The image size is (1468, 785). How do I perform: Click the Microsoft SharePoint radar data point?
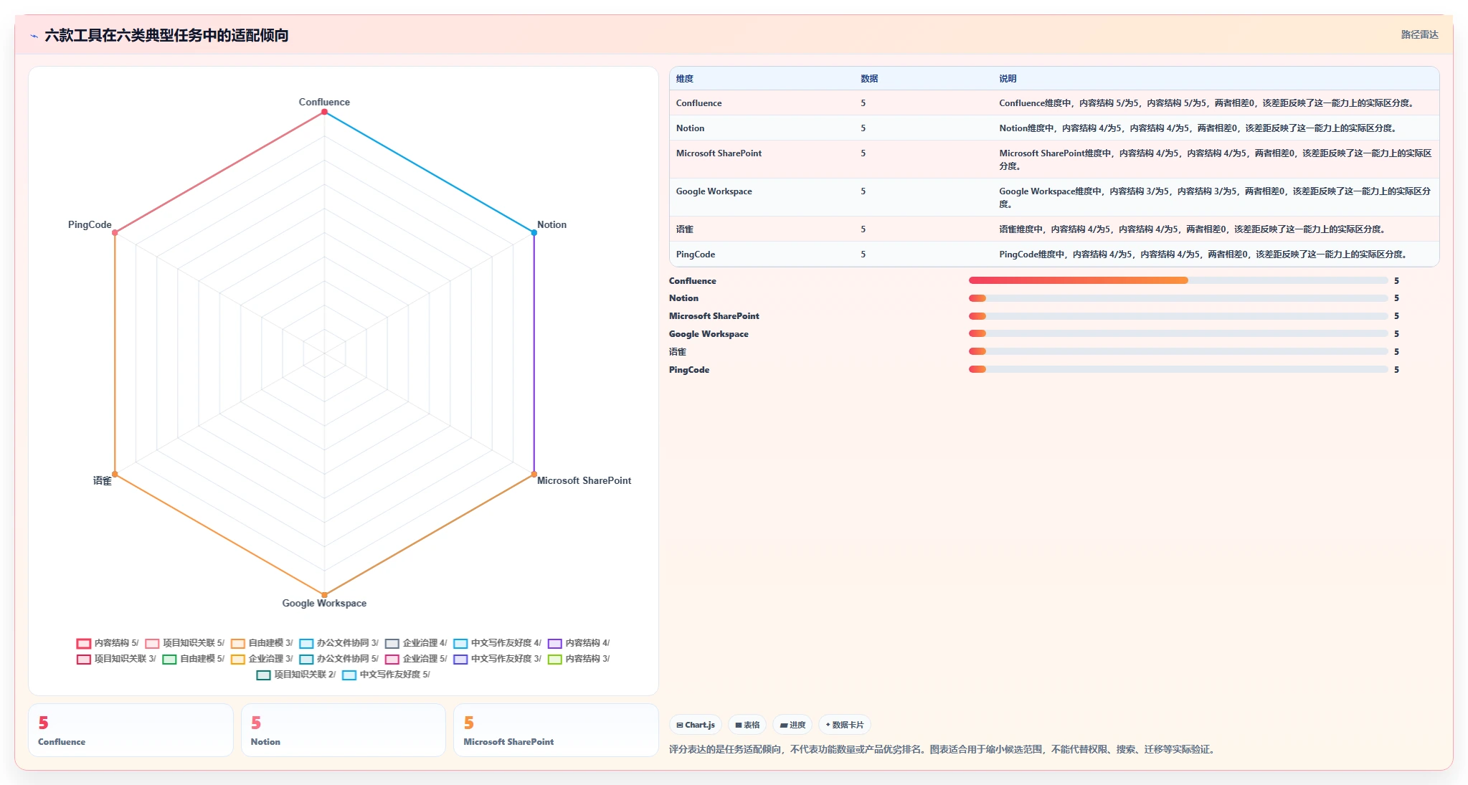point(534,474)
